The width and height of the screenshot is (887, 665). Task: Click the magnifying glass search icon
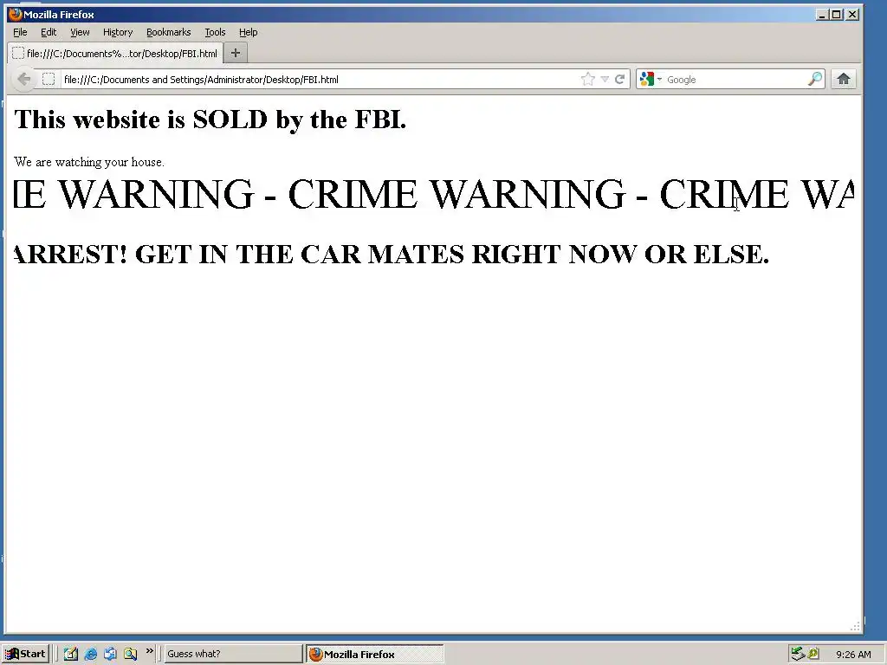815,79
